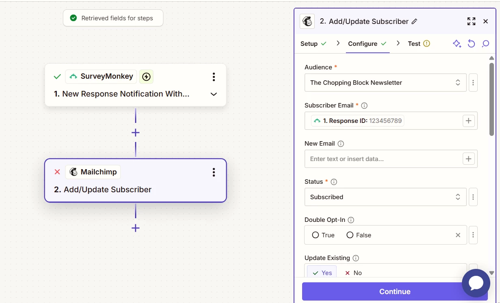Expand the panel with the fullscreen icon
500x303 pixels.
coord(471,21)
